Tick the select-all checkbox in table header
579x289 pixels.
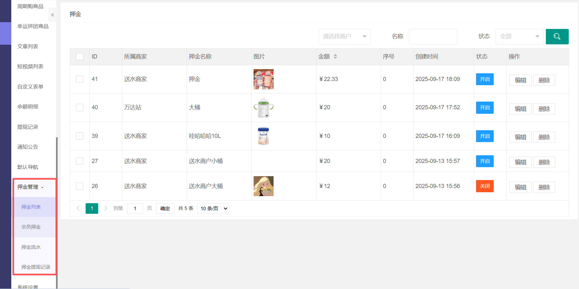[79, 57]
